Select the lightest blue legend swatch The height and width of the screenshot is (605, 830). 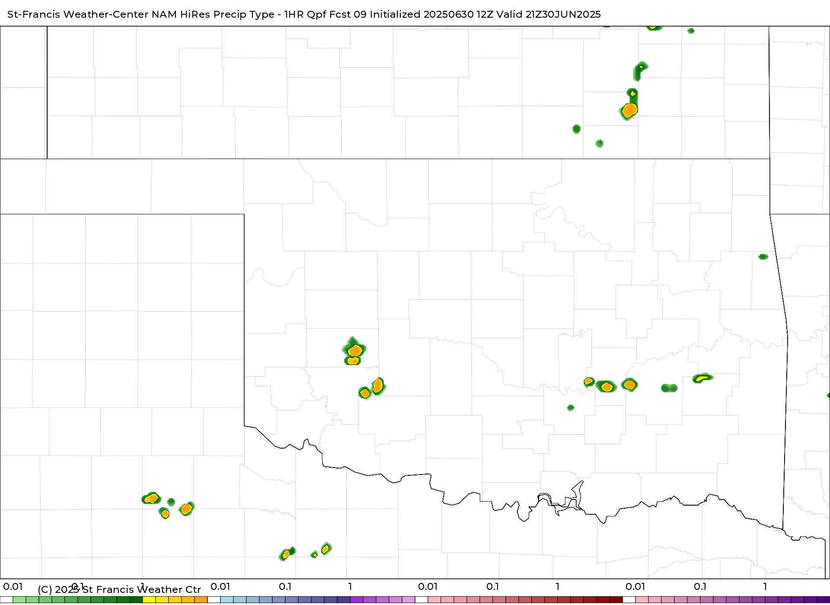[x=227, y=600]
